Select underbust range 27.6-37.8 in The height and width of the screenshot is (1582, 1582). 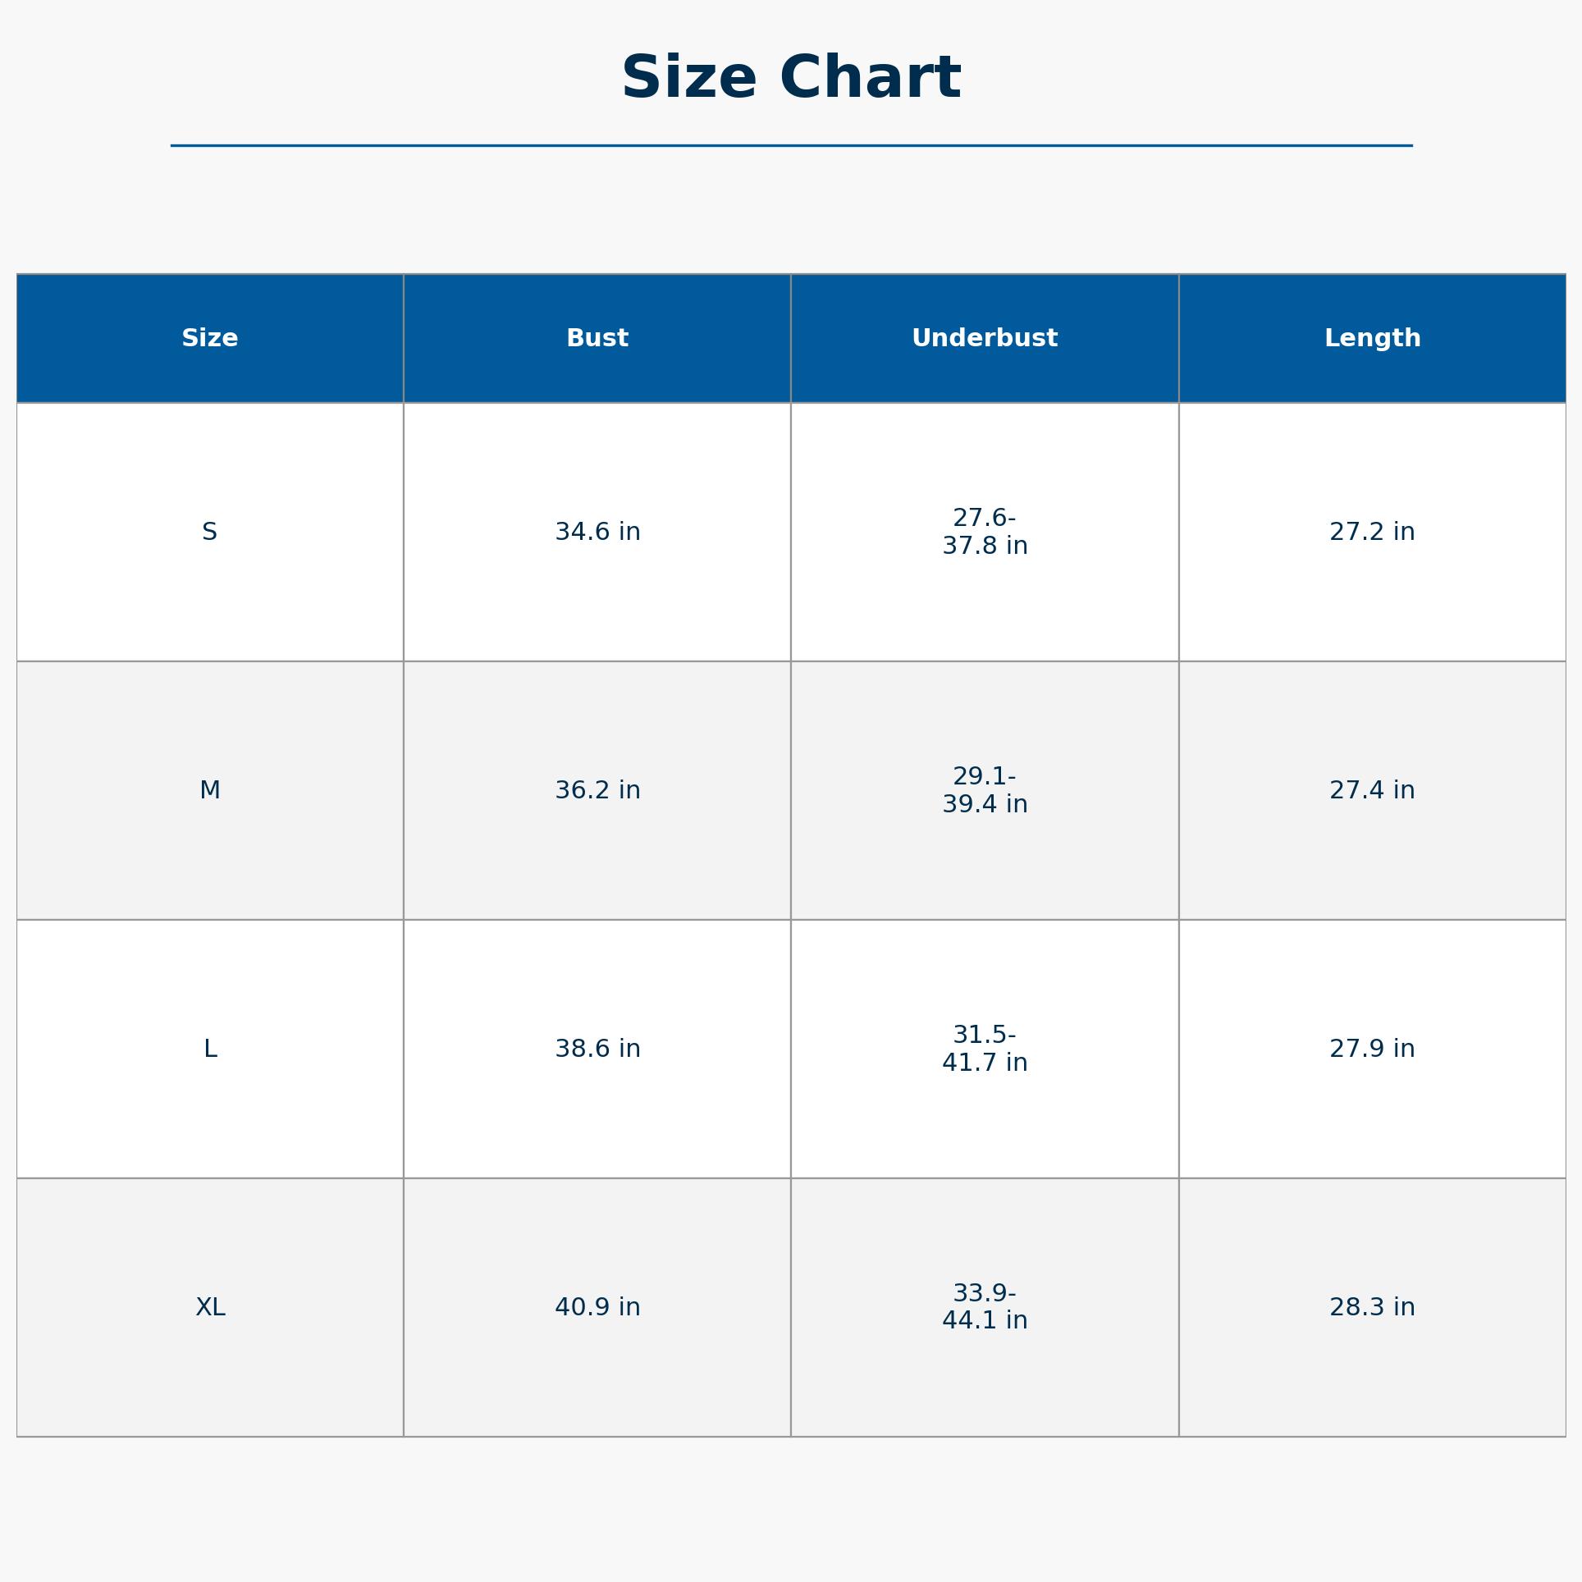(x=985, y=532)
